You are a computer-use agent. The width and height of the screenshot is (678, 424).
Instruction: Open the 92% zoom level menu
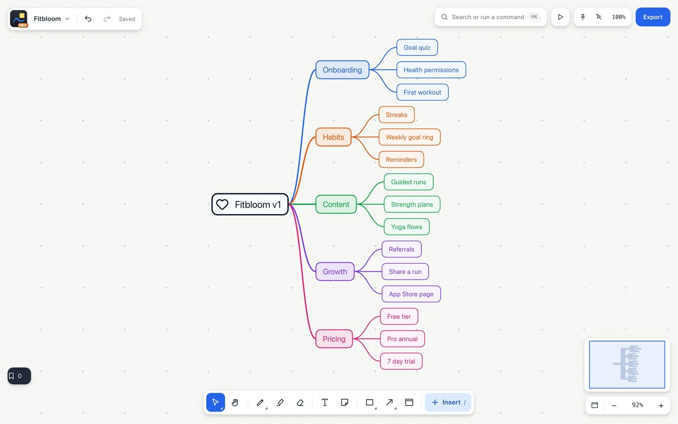click(x=637, y=405)
